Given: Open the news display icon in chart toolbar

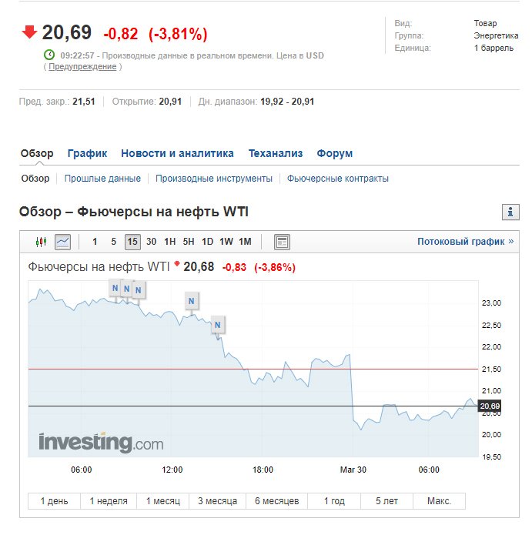Looking at the screenshot, I should click(282, 242).
